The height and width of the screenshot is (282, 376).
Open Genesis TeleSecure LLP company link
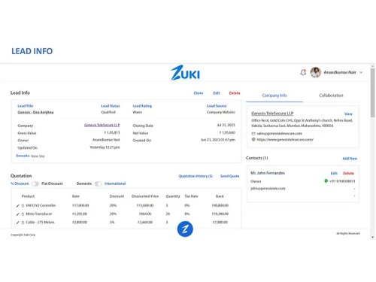coord(102,125)
